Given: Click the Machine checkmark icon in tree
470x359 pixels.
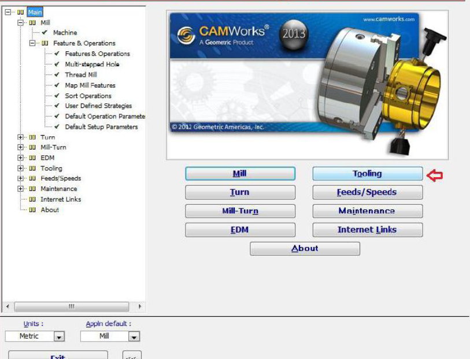Looking at the screenshot, I should (45, 33).
